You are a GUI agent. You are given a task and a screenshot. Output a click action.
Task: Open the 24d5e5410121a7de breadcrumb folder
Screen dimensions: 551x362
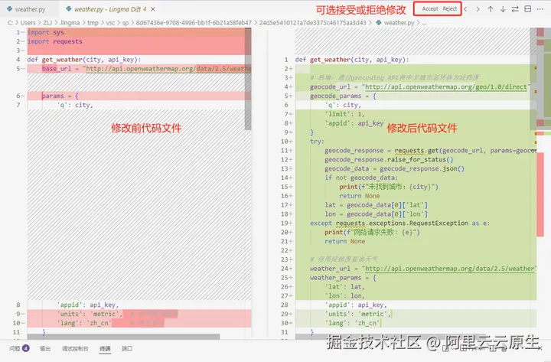(313, 23)
